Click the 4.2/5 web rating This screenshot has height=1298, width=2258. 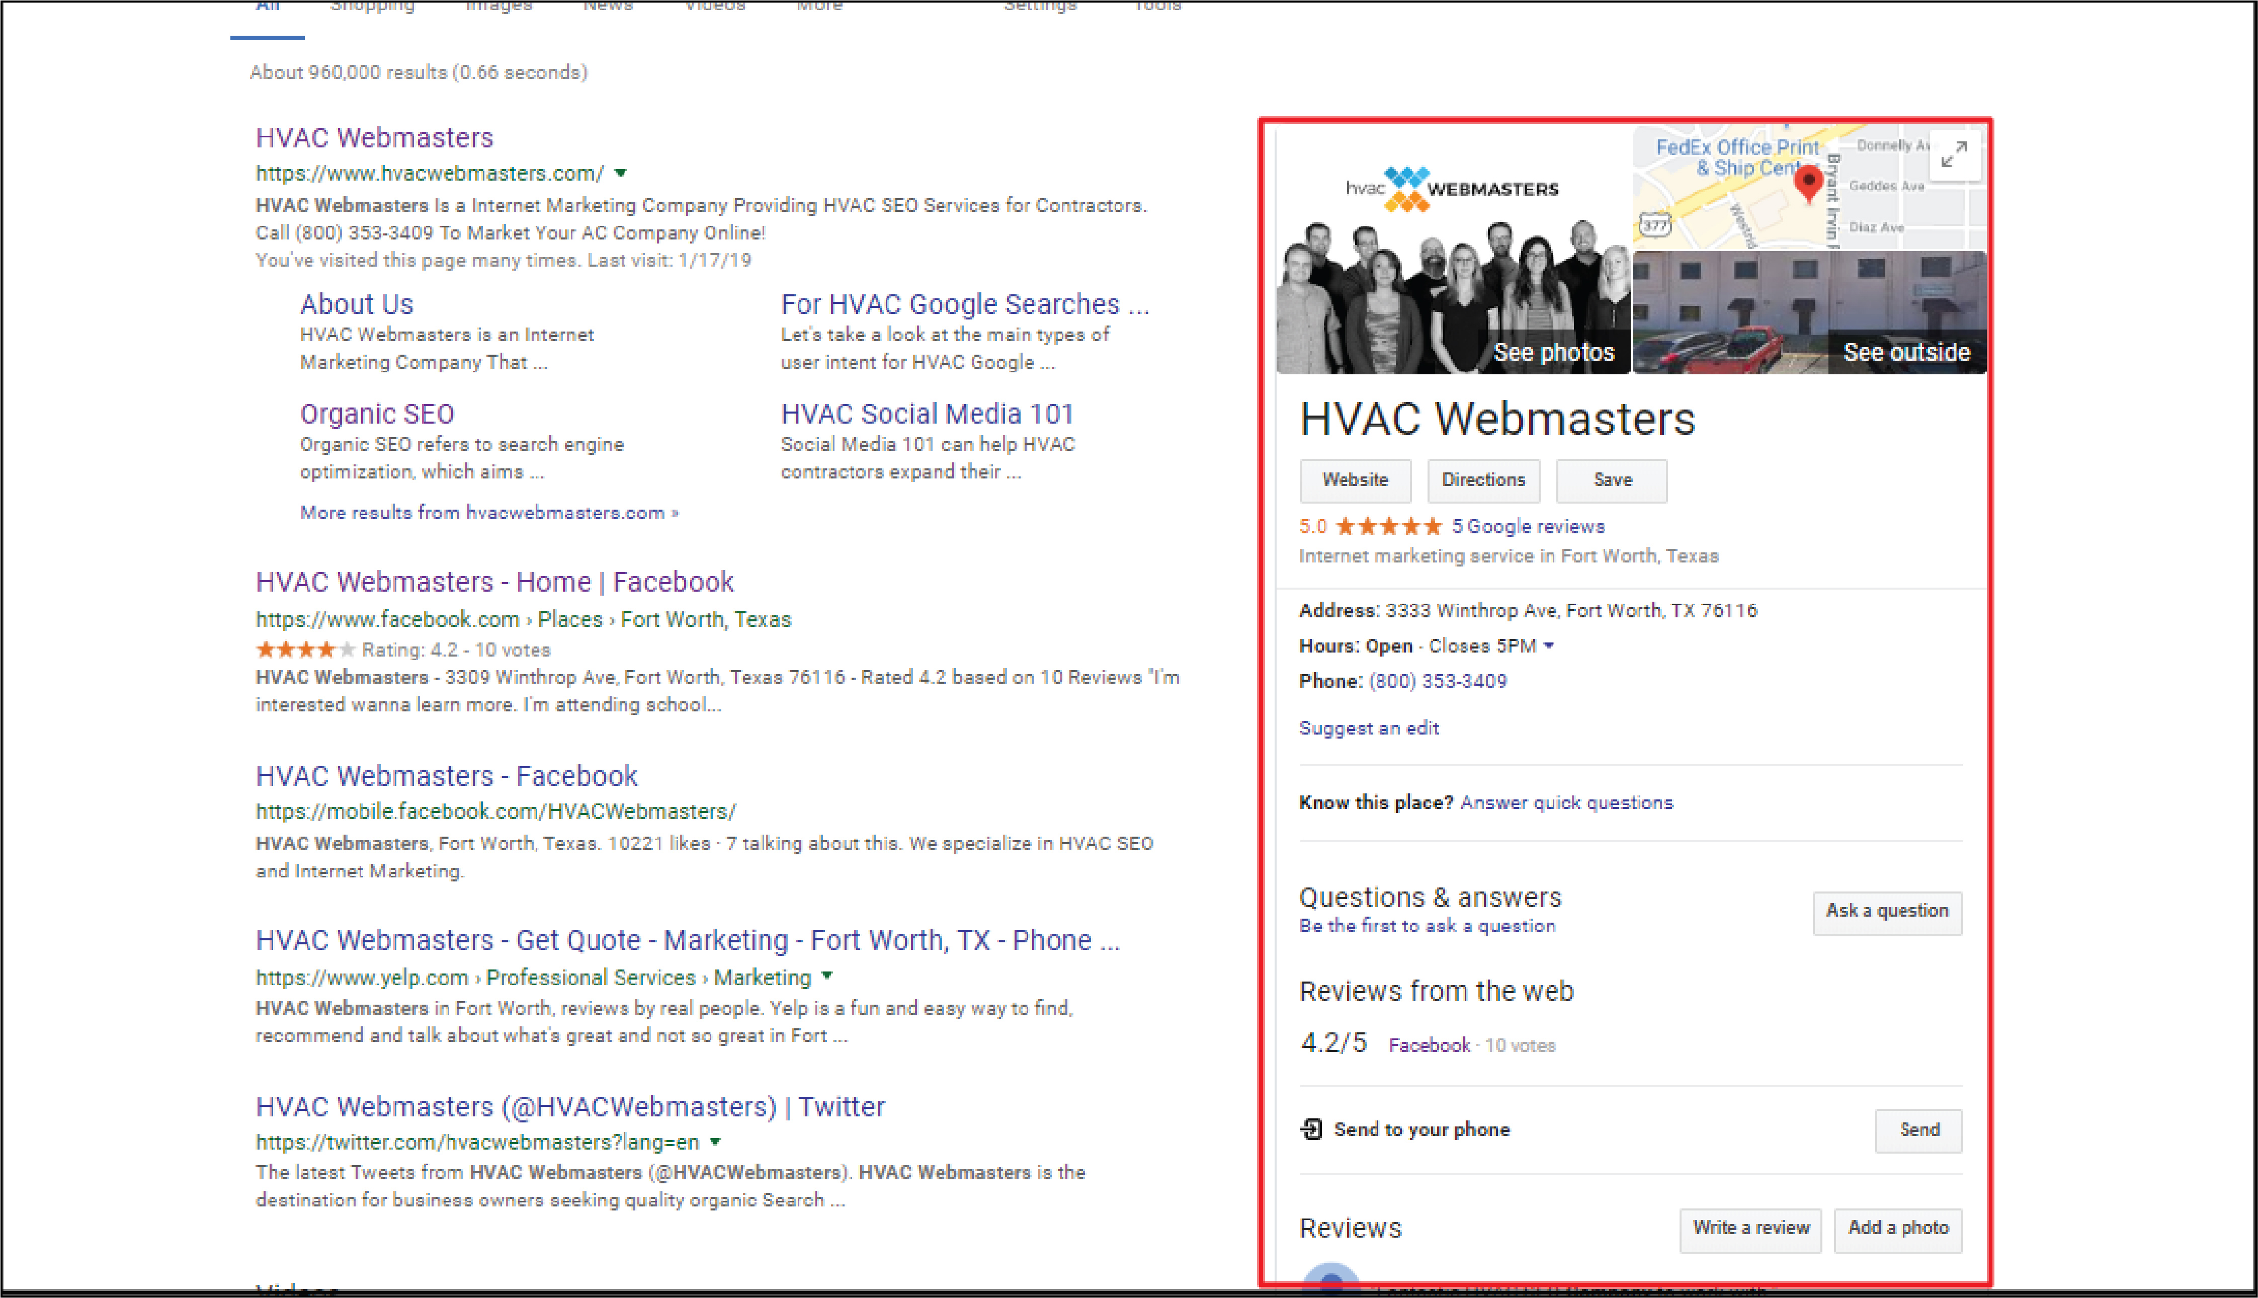pyautogui.click(x=1333, y=1042)
